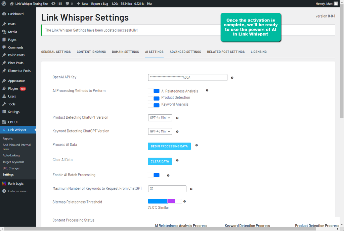
Task: Open Keyword Detecting ChatGPT Version dropdown
Action: point(160,131)
